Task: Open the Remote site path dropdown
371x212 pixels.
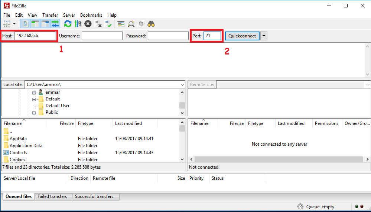Action: 368,85
